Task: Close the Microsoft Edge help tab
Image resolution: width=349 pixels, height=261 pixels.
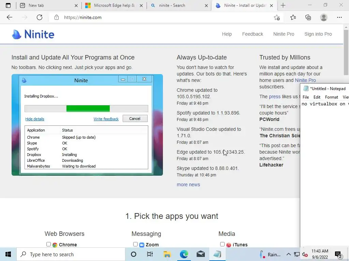Action: pos(141,5)
